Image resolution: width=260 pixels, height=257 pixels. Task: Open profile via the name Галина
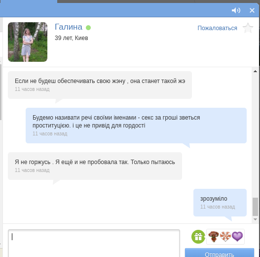click(69, 27)
